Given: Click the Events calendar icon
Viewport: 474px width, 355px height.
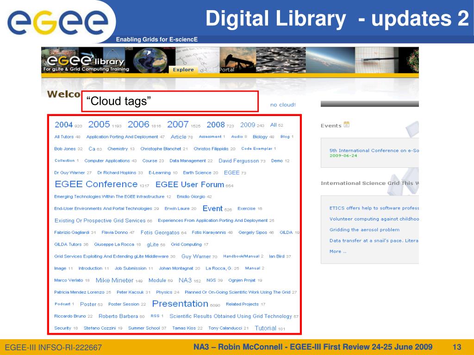Looking at the screenshot, I should pos(346,124).
